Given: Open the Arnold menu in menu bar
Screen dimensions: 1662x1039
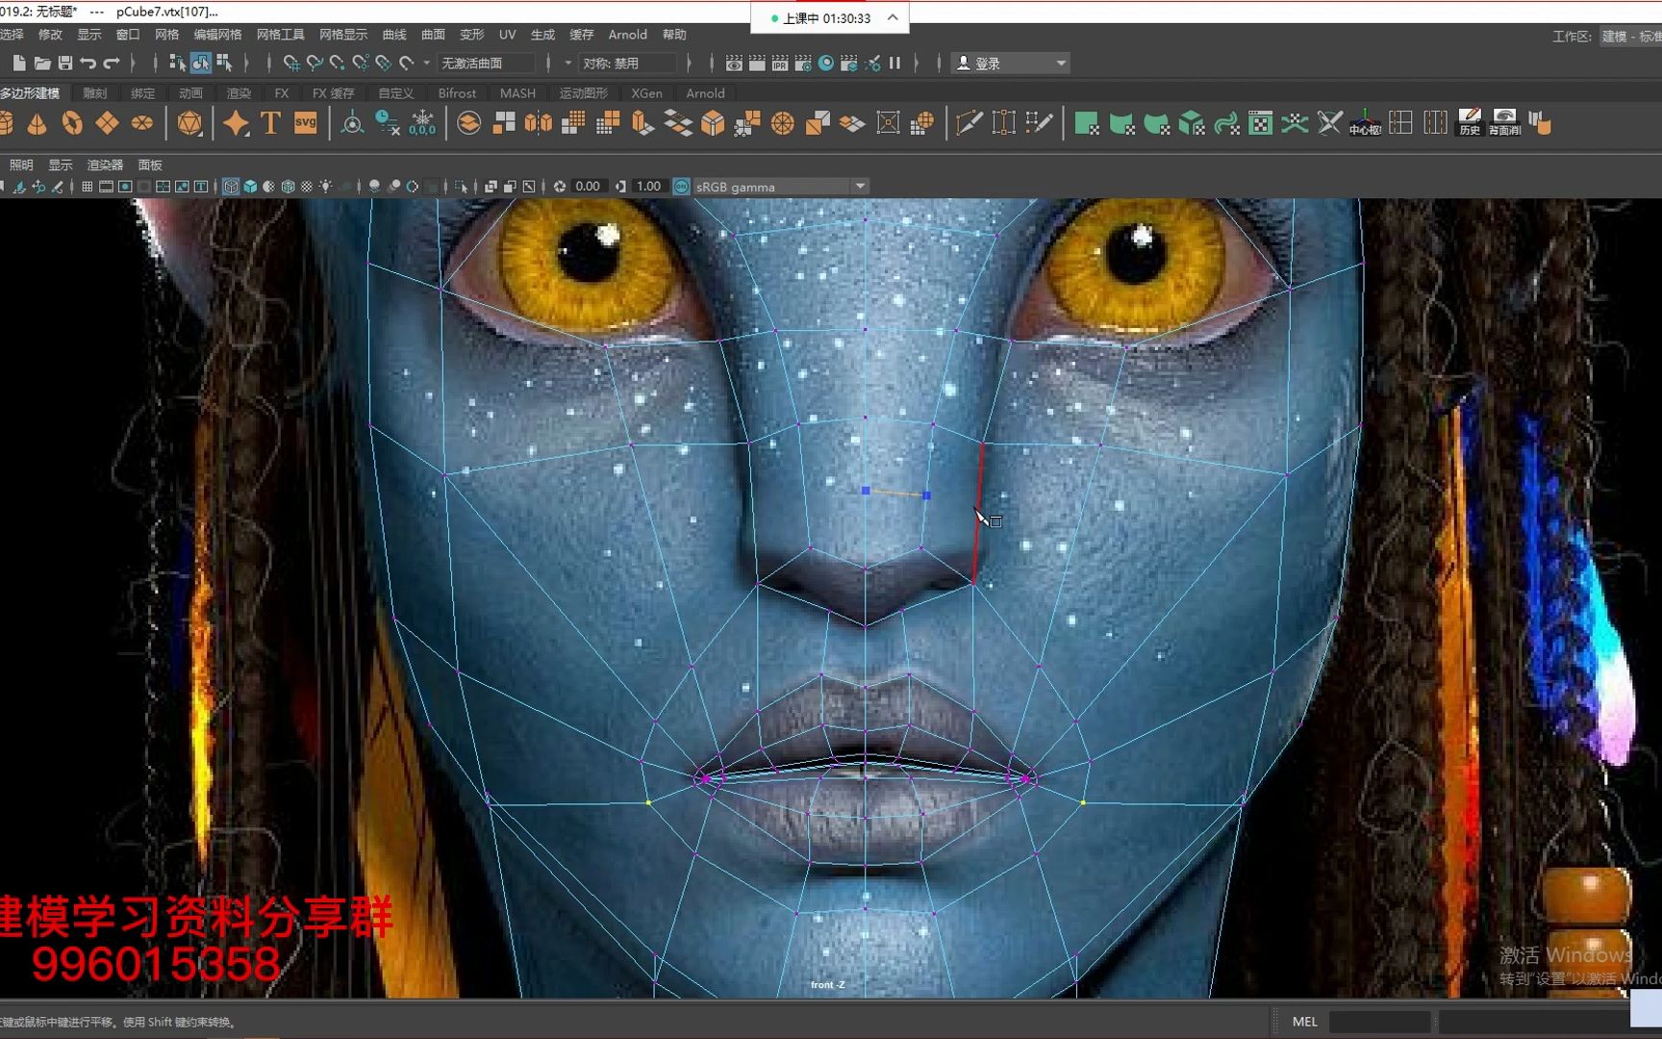Looking at the screenshot, I should pos(628,35).
